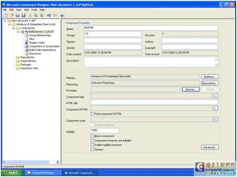Click arrow button beside Component script

point(216,119)
